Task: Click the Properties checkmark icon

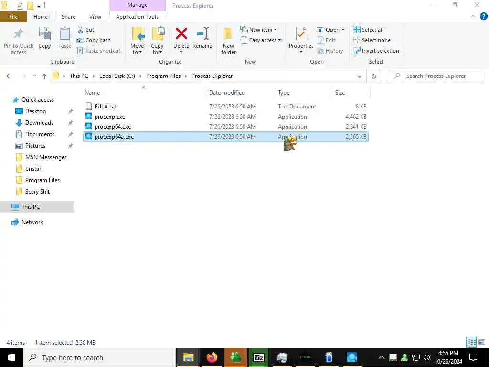Action: (x=301, y=34)
